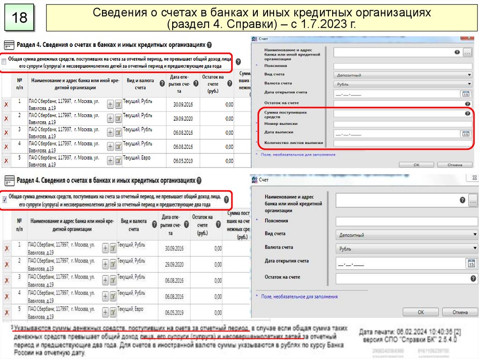Focus the 'Остаток на счете' field in lower dialog
The width and height of the screenshot is (479, 359).
[406, 278]
